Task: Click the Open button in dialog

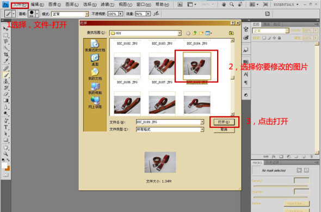Action: [224, 122]
